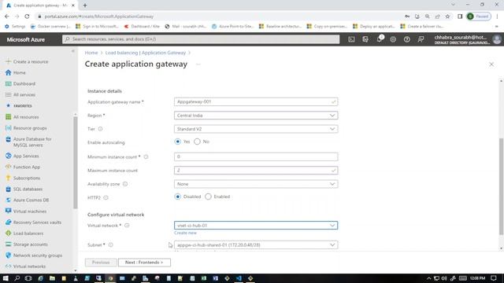Click Availability zone info icon
504x283 pixels.
[125, 184]
